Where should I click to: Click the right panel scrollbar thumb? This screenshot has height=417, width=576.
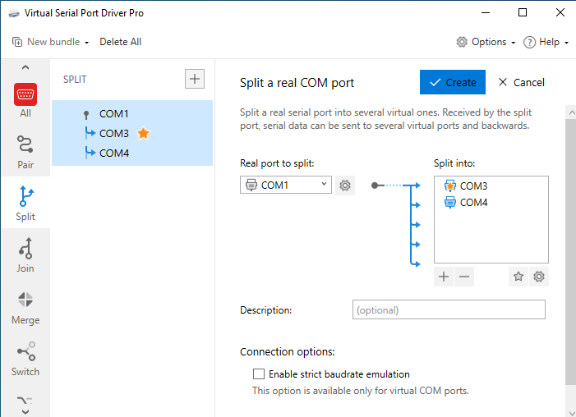click(x=570, y=251)
